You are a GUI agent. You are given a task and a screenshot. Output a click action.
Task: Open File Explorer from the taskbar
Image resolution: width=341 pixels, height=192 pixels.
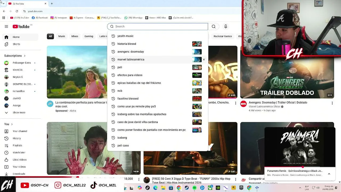[x=163, y=188]
